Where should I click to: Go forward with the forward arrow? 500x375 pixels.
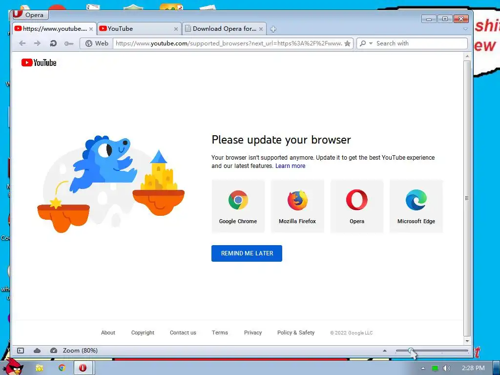tap(37, 43)
